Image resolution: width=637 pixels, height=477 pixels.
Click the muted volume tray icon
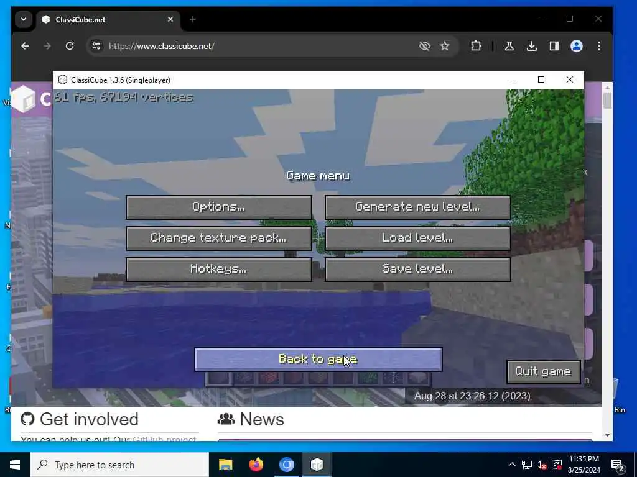coord(541,465)
